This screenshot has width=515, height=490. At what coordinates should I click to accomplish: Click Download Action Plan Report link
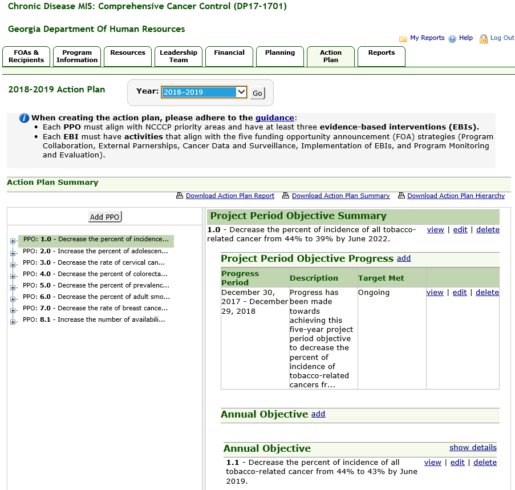tap(230, 196)
